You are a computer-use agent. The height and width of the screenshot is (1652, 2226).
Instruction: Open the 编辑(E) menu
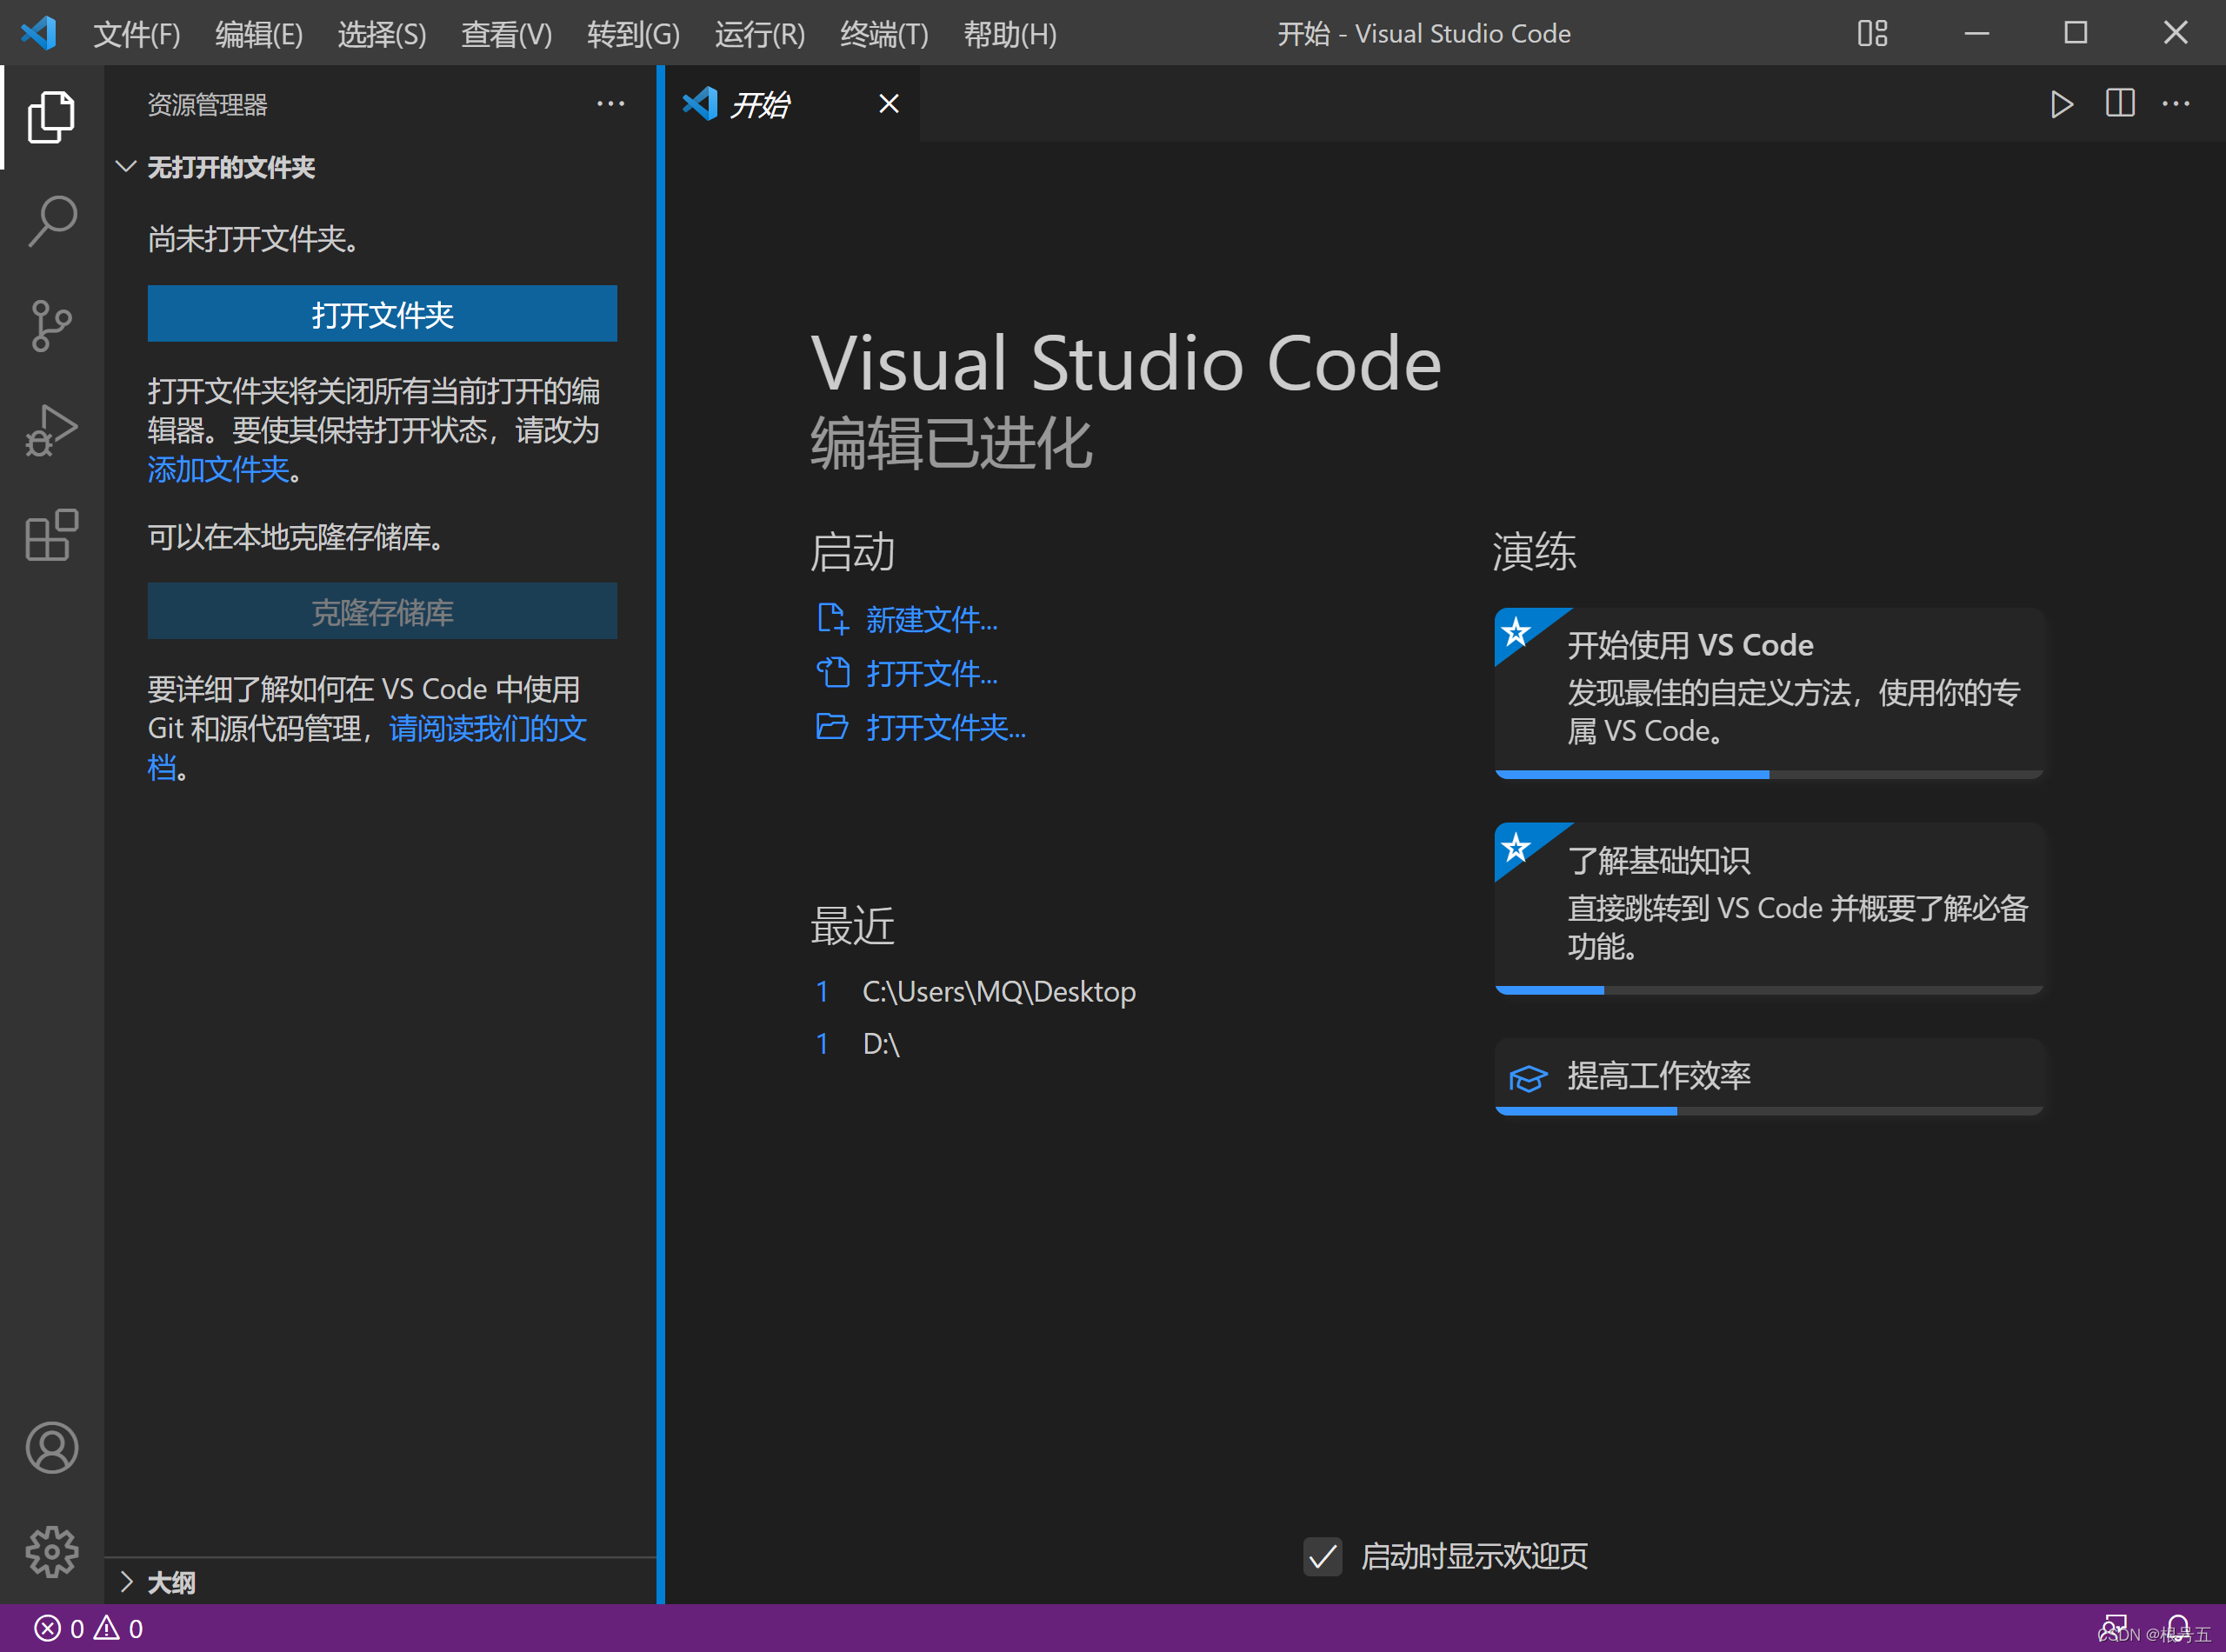tap(259, 34)
